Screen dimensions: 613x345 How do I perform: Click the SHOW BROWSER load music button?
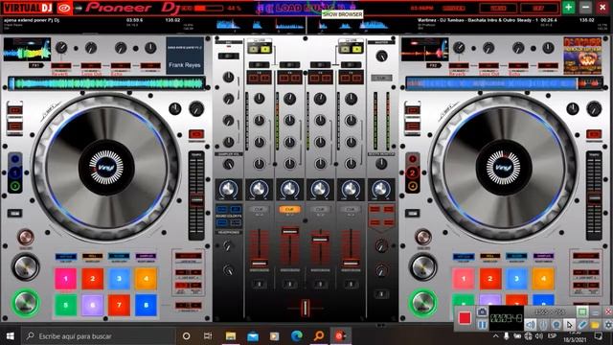[x=306, y=8]
